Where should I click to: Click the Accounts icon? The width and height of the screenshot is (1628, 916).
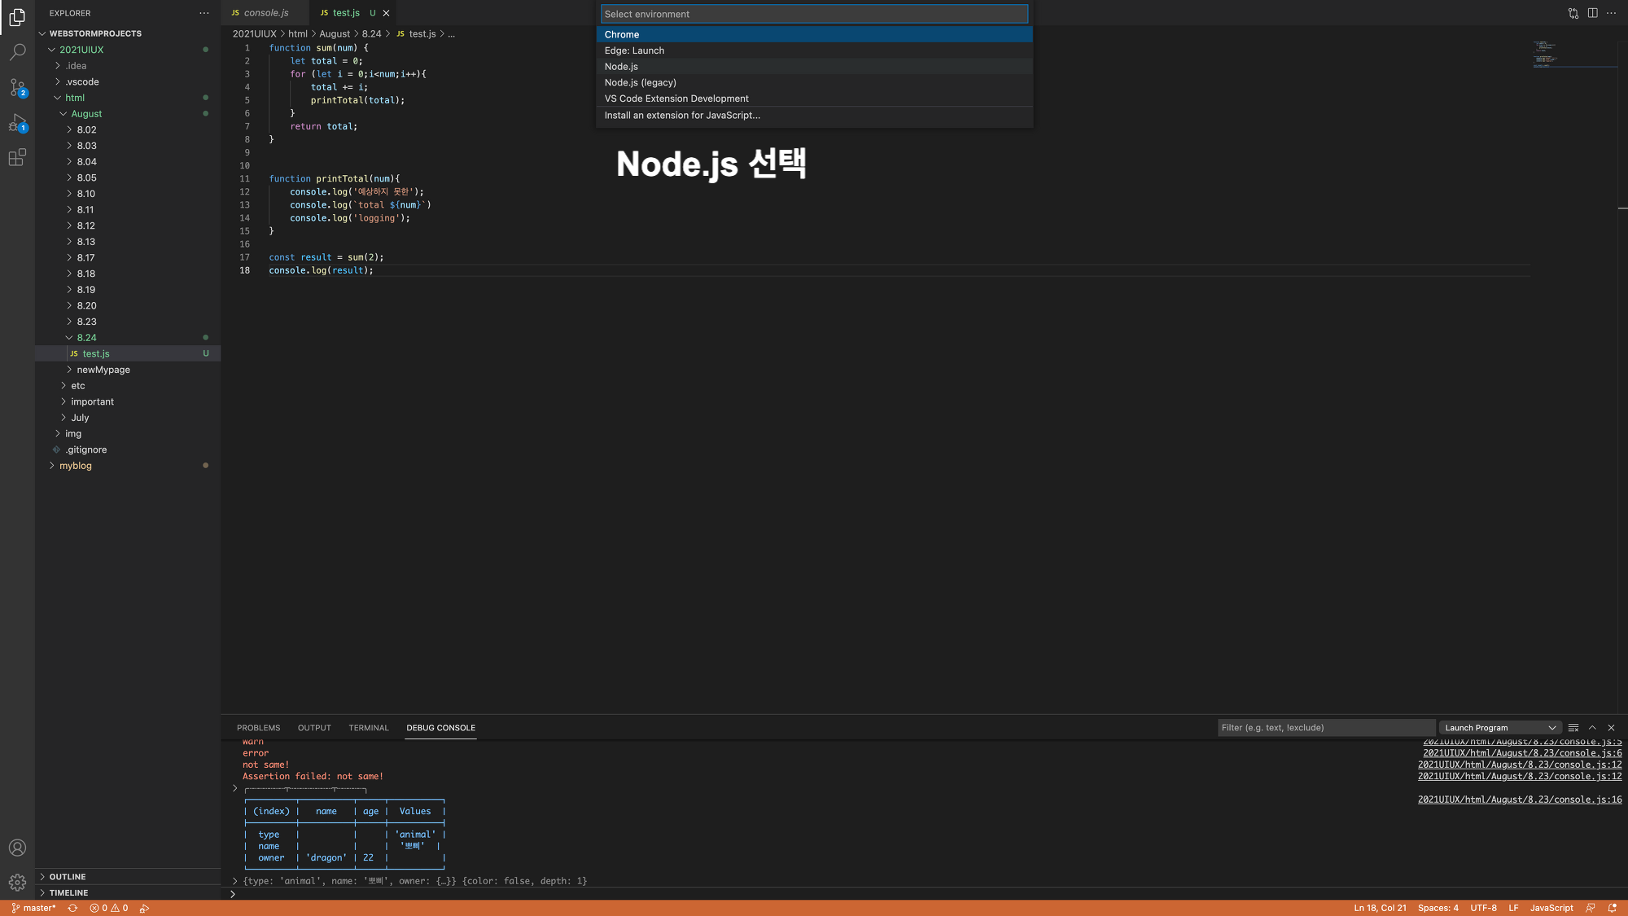[x=17, y=848]
